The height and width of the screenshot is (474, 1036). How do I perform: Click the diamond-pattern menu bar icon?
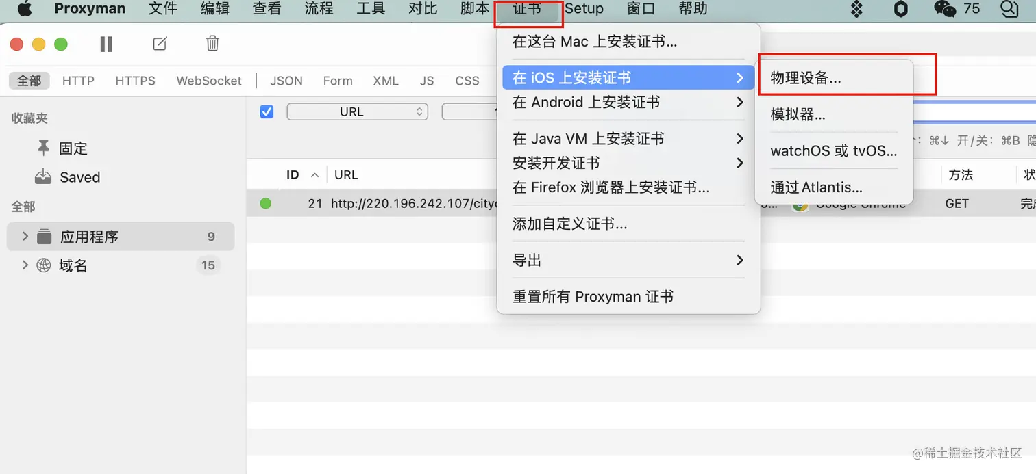point(856,9)
